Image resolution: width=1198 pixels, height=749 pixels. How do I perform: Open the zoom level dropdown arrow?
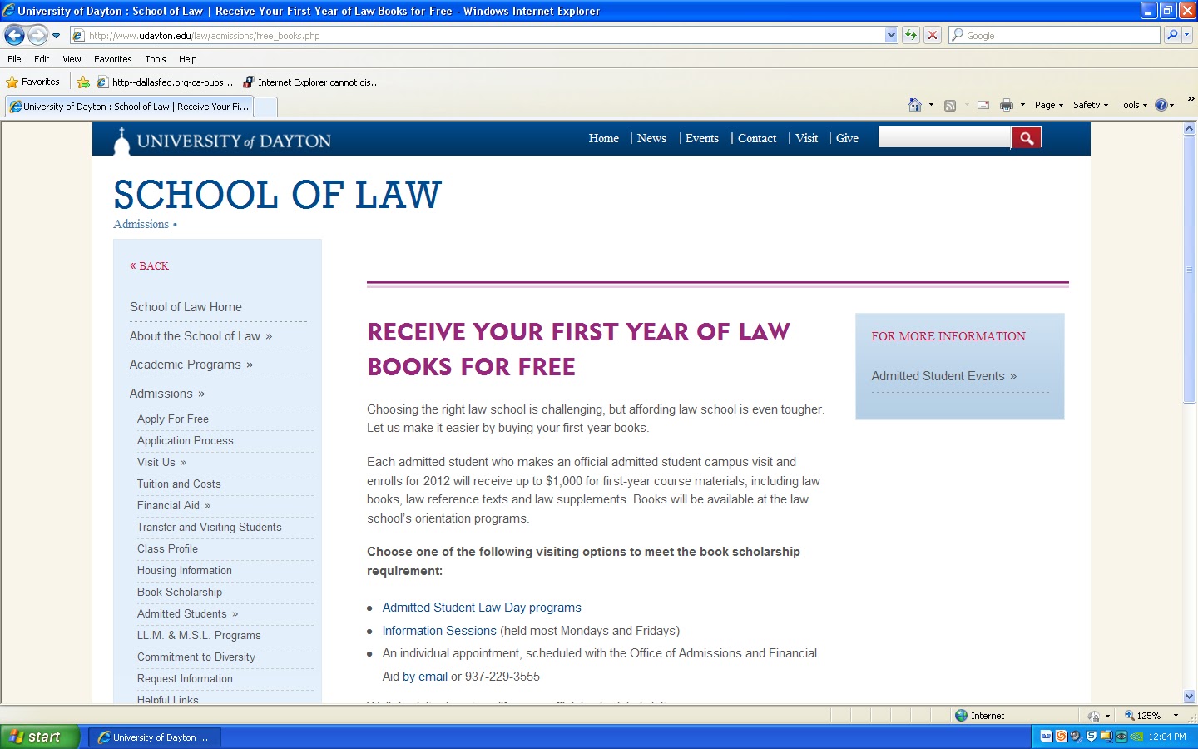pyautogui.click(x=1176, y=716)
